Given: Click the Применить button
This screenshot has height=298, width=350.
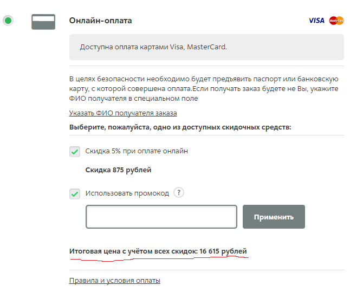Looking at the screenshot, I should tap(274, 217).
